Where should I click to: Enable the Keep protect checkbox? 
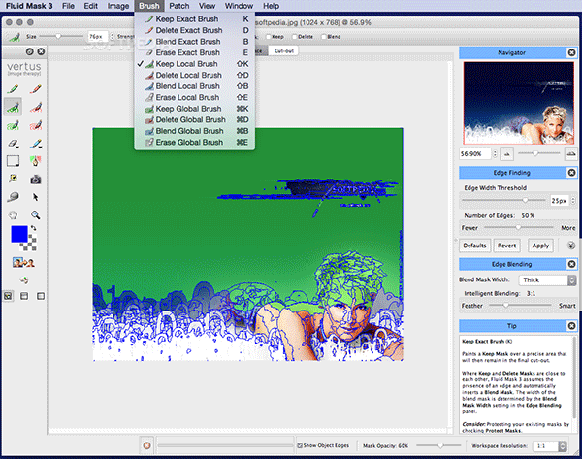269,37
